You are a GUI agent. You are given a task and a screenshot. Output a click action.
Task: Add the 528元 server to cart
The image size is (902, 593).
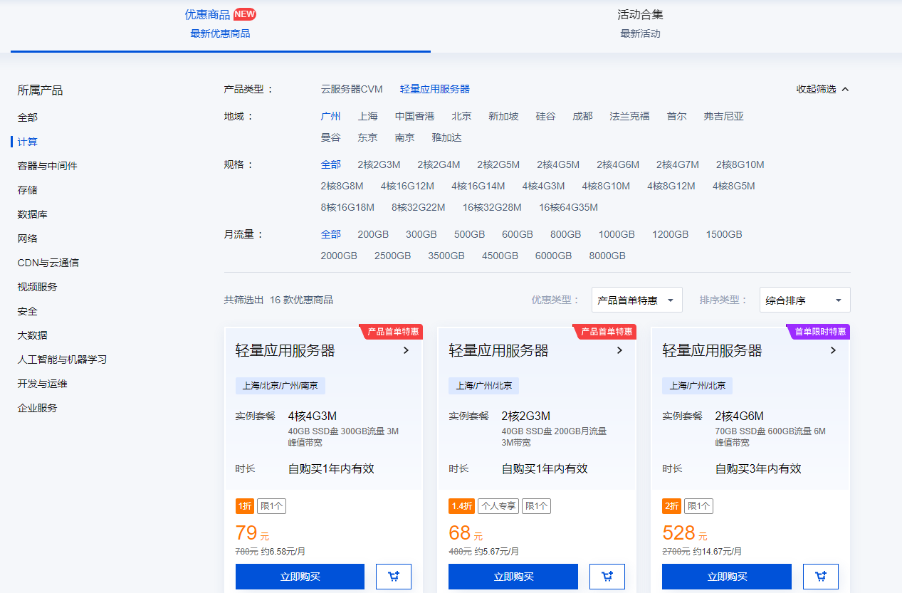pos(820,577)
